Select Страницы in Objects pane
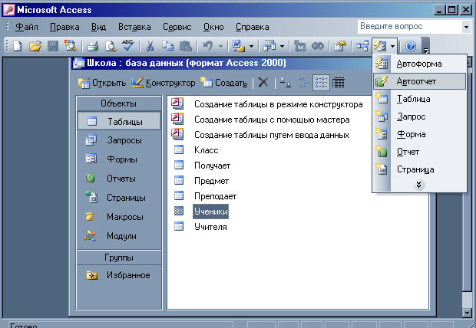Image resolution: width=476 pixels, height=328 pixels. pos(119,198)
